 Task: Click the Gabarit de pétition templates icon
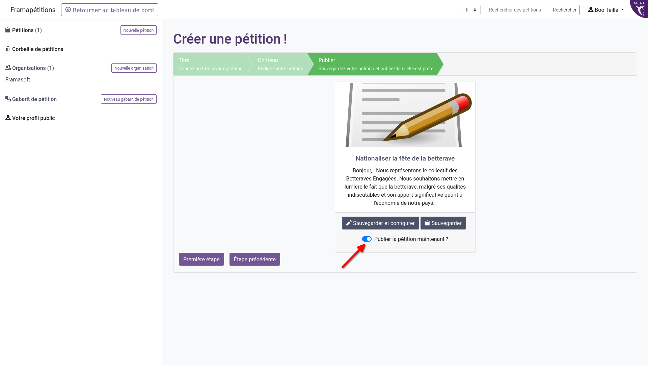[x=7, y=99]
